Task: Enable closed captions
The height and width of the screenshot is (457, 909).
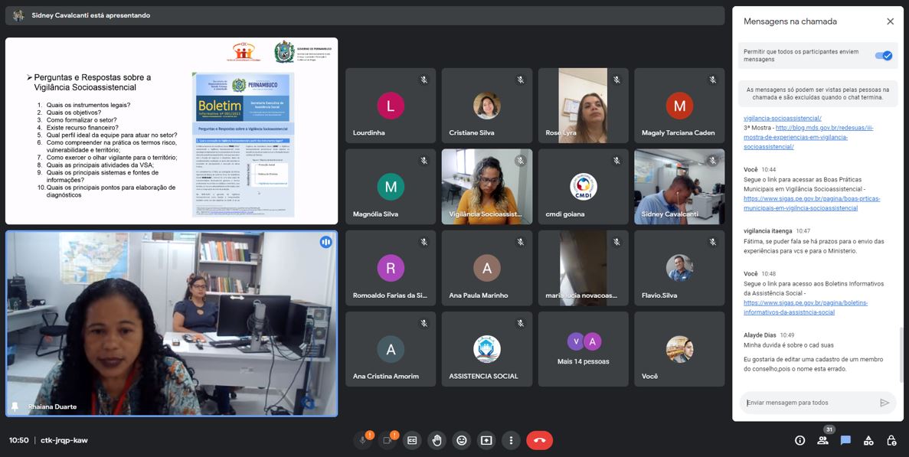Action: pyautogui.click(x=412, y=440)
